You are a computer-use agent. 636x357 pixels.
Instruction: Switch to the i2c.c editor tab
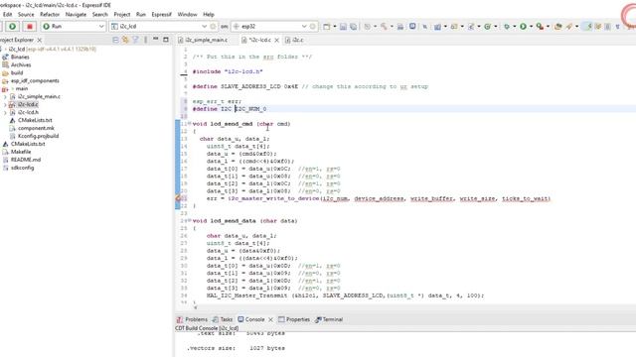tap(295, 40)
